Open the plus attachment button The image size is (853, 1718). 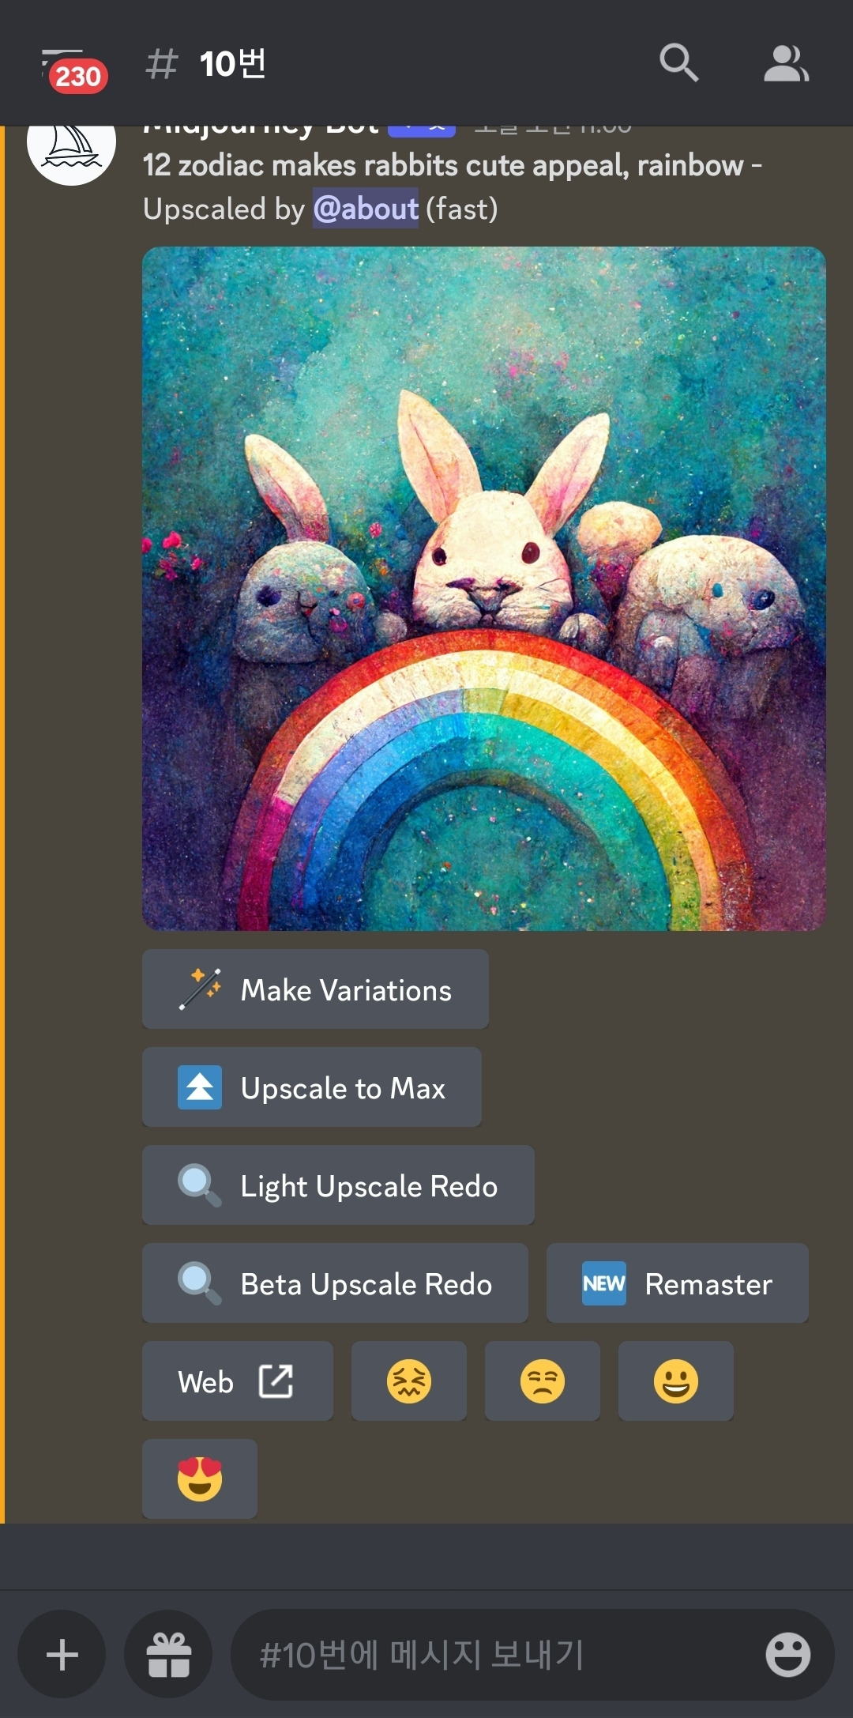pos(62,1654)
